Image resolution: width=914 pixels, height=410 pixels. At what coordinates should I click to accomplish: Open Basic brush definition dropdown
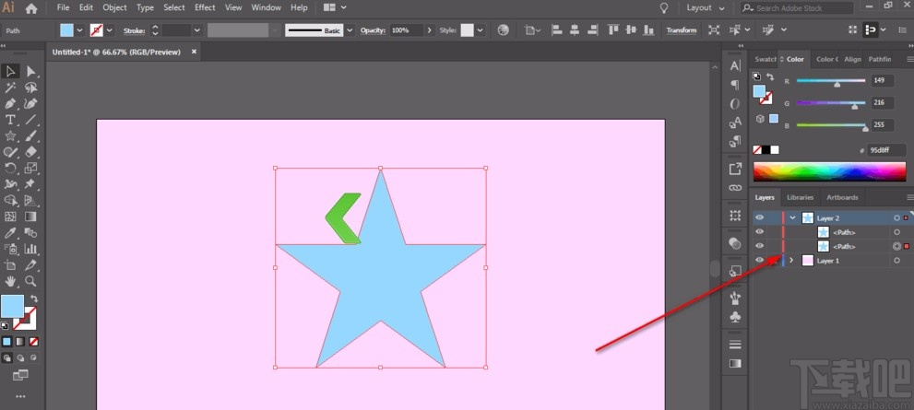350,30
